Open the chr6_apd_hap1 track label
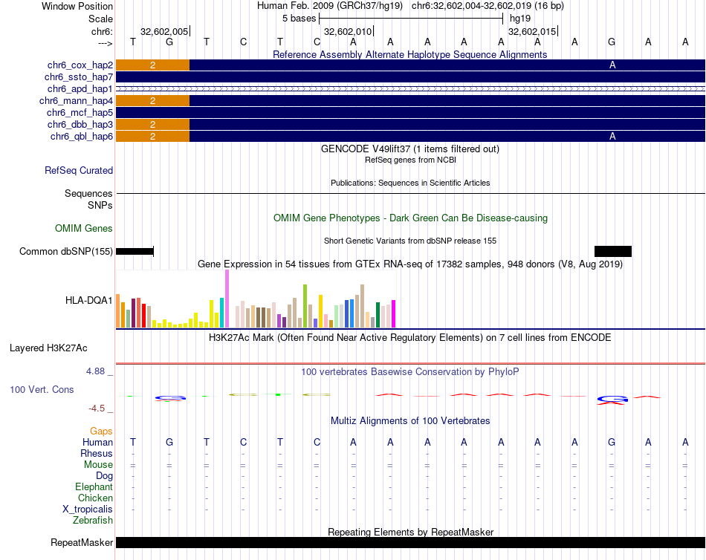Screen dimensions: 706x560 coord(80,88)
